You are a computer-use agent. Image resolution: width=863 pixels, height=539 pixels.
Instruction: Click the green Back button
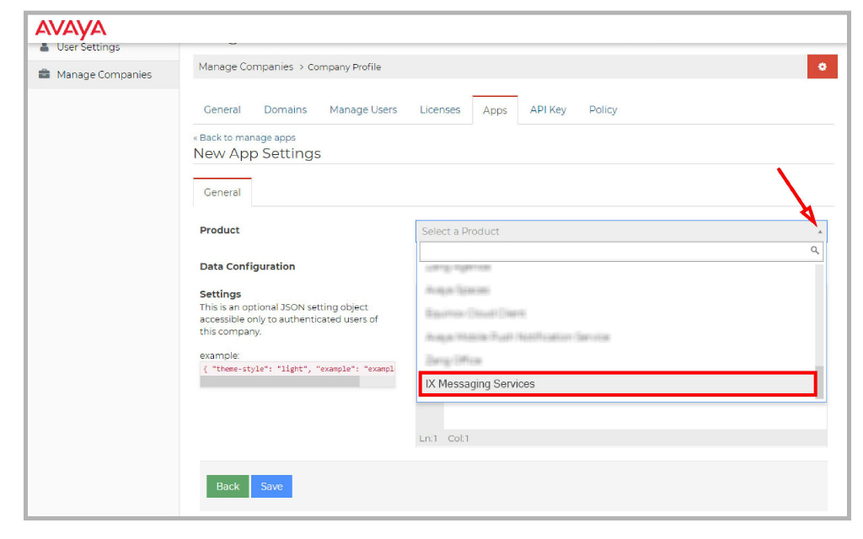[228, 486]
